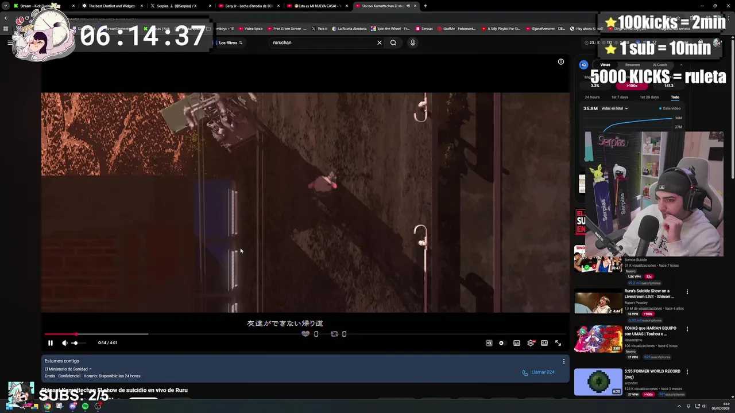Screen dimensions: 735x413
Task: Open 'GrafMe - Fotomont...' bookmark
Action: click(x=457, y=29)
